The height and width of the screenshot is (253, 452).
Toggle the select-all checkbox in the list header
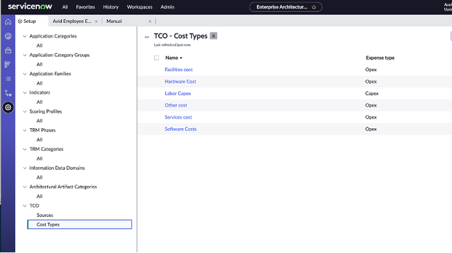[x=157, y=58]
